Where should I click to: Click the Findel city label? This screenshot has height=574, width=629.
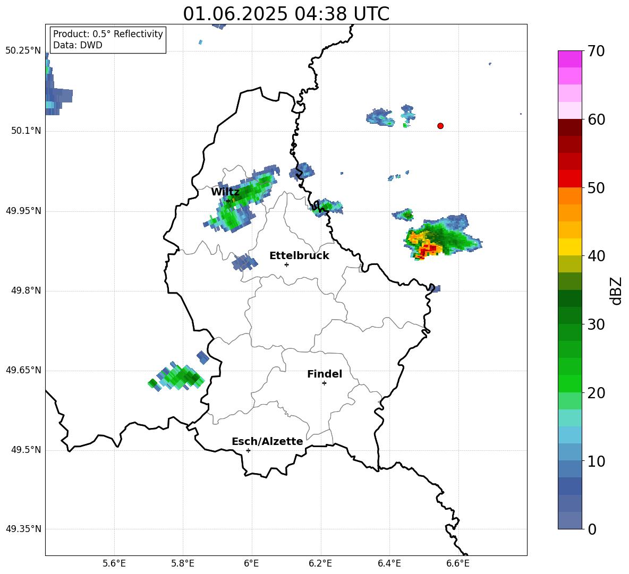click(x=325, y=374)
